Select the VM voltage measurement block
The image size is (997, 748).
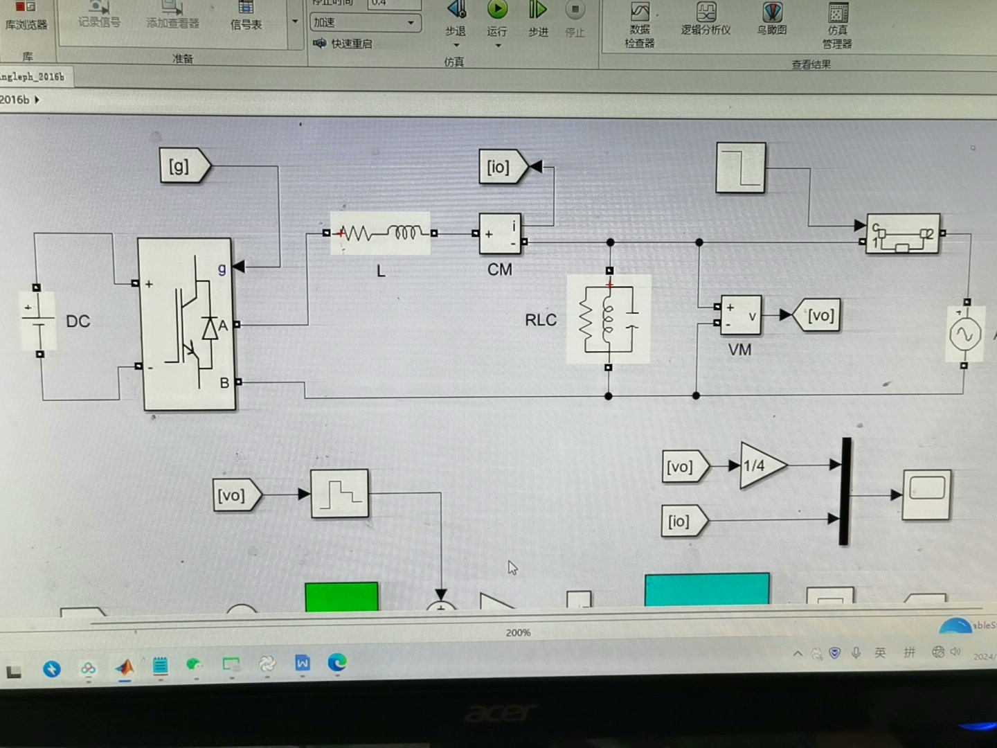click(740, 316)
